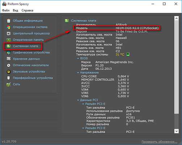
Task: Go to the Сеть section
Action: point(17,84)
